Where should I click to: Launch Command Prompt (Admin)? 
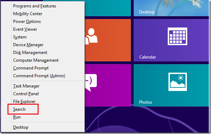(x=39, y=76)
